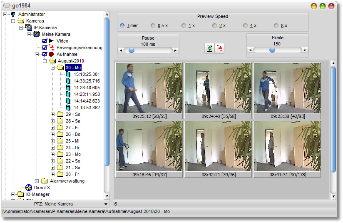Click the Direct X yellow-blue icon

pyautogui.click(x=29, y=188)
